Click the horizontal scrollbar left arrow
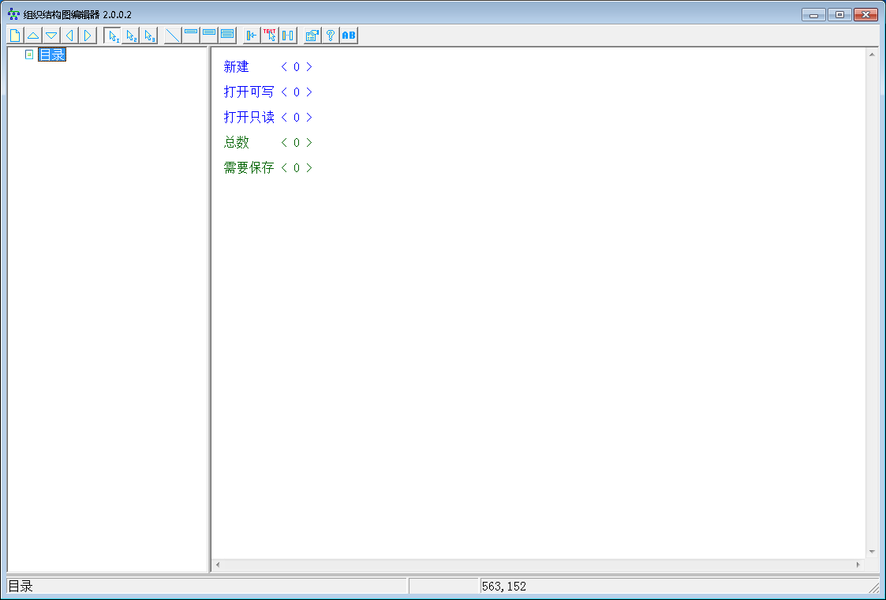This screenshot has width=886, height=600. (218, 564)
